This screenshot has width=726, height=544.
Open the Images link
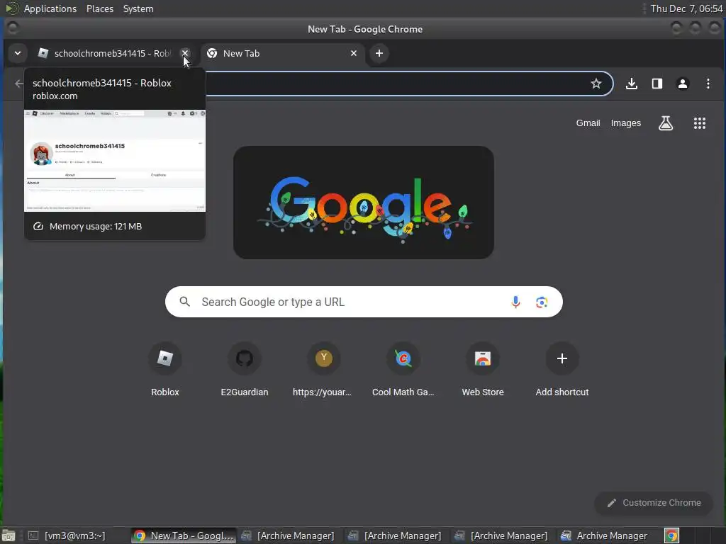point(625,123)
